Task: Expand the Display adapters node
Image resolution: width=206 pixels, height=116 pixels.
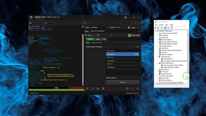Action: click(157, 40)
